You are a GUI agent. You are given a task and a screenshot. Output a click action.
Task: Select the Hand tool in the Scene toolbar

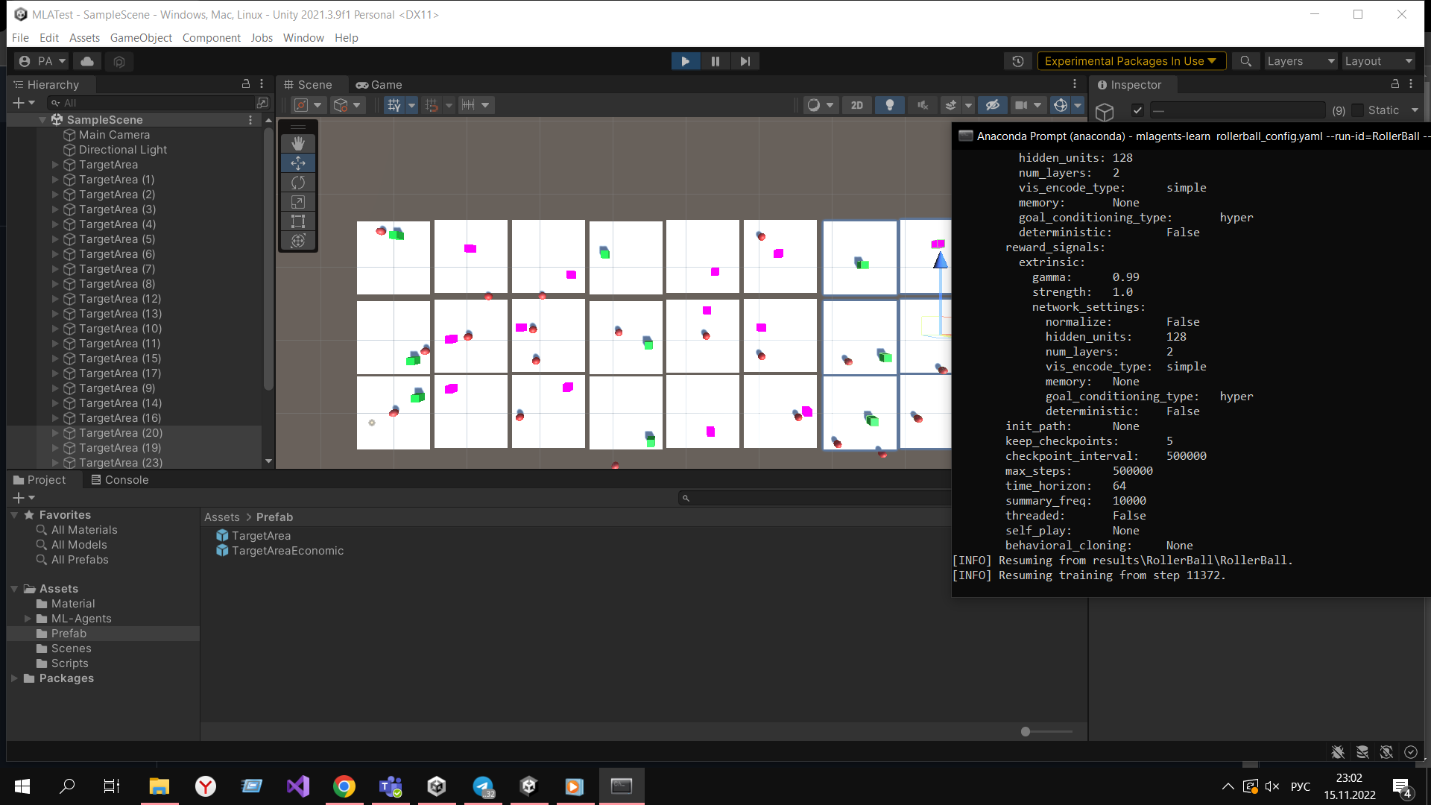click(x=297, y=143)
